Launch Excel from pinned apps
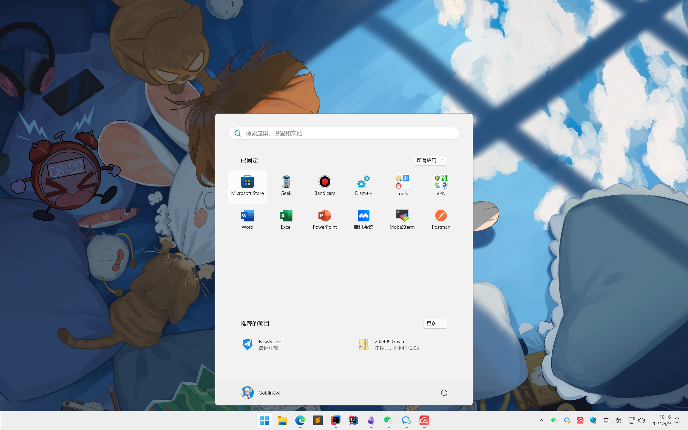This screenshot has height=430, width=688. coord(286,220)
